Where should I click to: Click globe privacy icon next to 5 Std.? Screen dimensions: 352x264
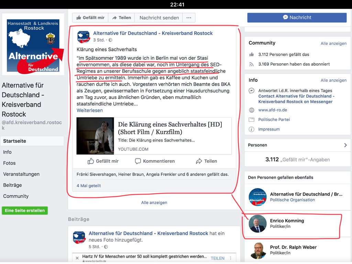point(106,247)
